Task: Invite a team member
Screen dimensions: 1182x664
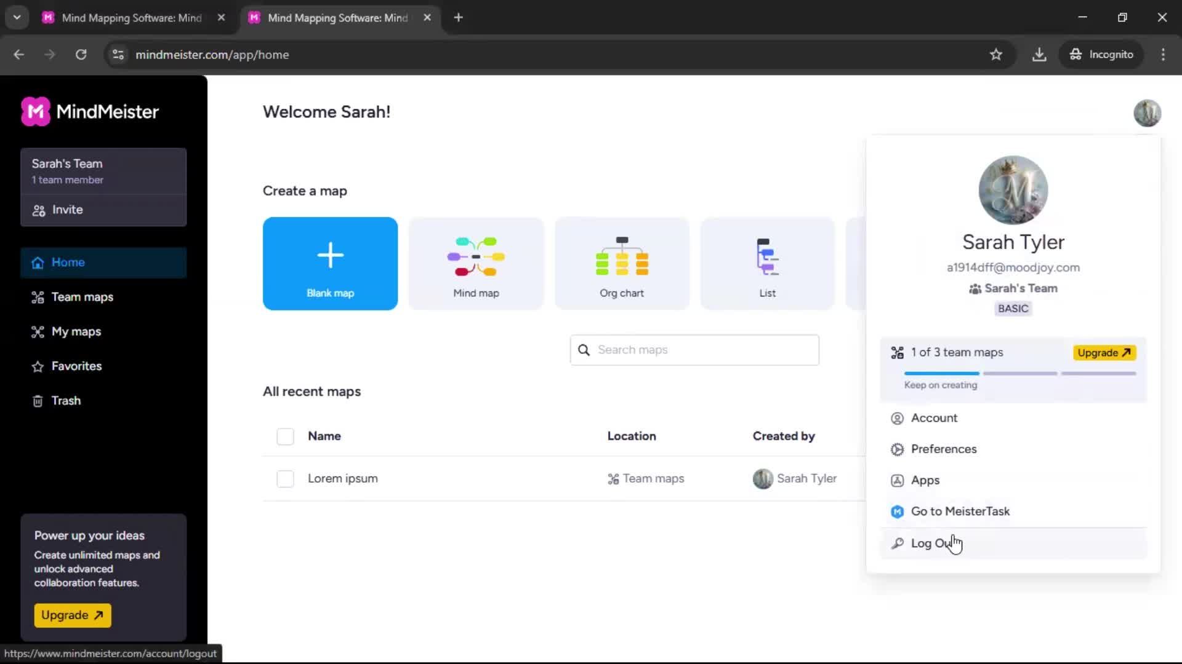Action: pos(103,210)
